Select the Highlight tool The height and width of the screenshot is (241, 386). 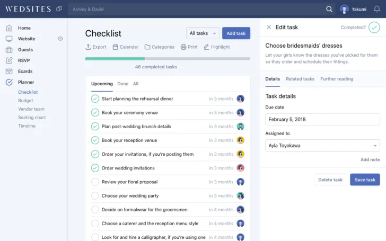(x=207, y=47)
